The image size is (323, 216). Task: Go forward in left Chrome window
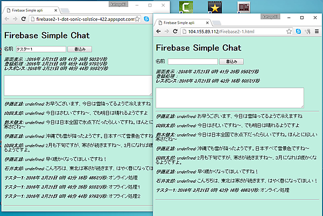tap(15, 19)
